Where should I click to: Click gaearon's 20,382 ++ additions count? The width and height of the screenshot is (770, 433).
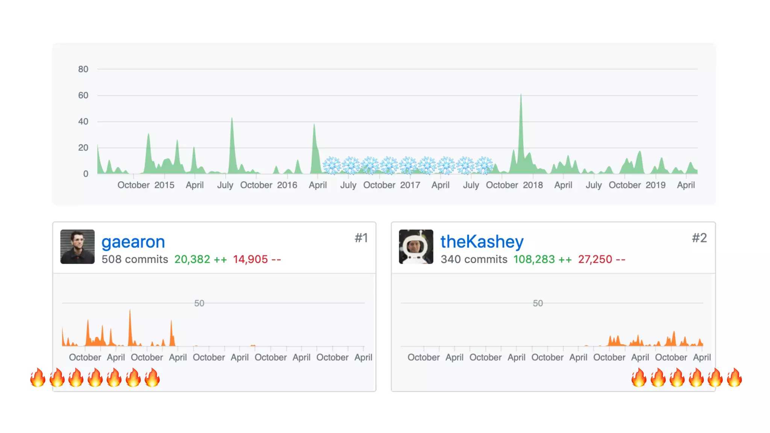point(200,259)
